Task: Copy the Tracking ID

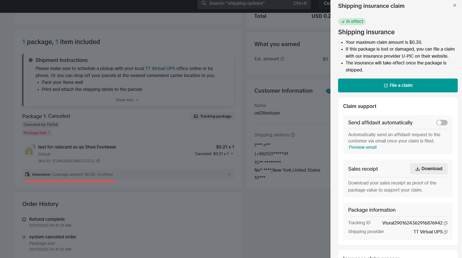Action: tap(446, 223)
